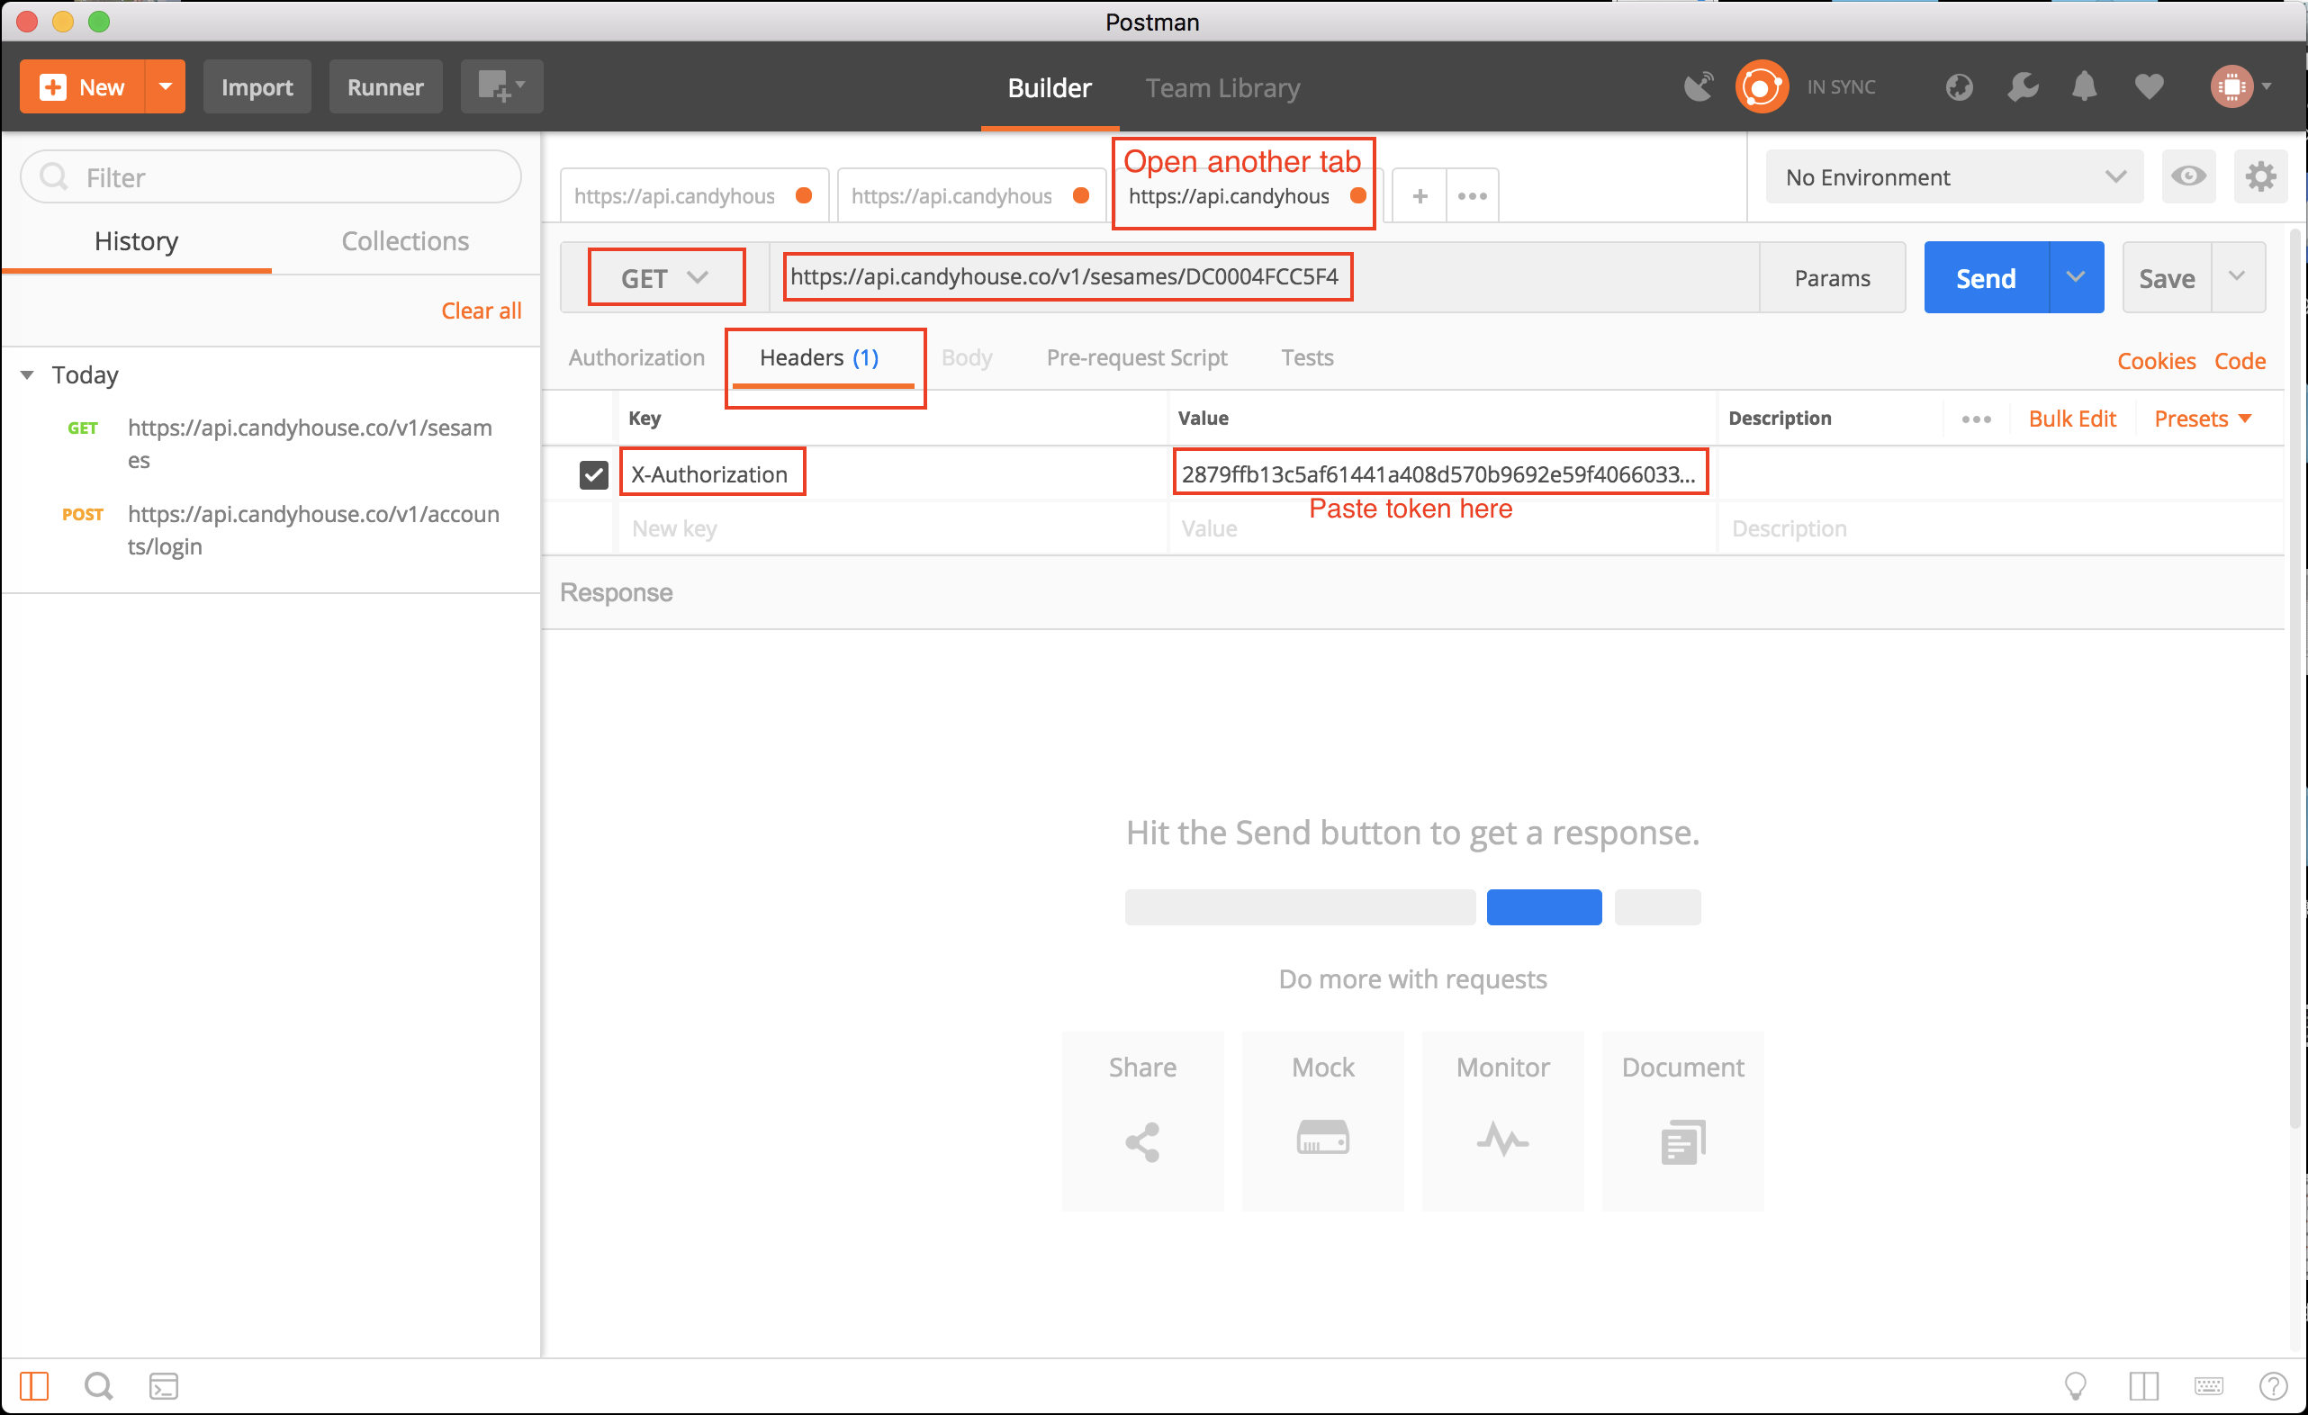This screenshot has width=2308, height=1415.
Task: Open the Runner
Action: (x=385, y=87)
